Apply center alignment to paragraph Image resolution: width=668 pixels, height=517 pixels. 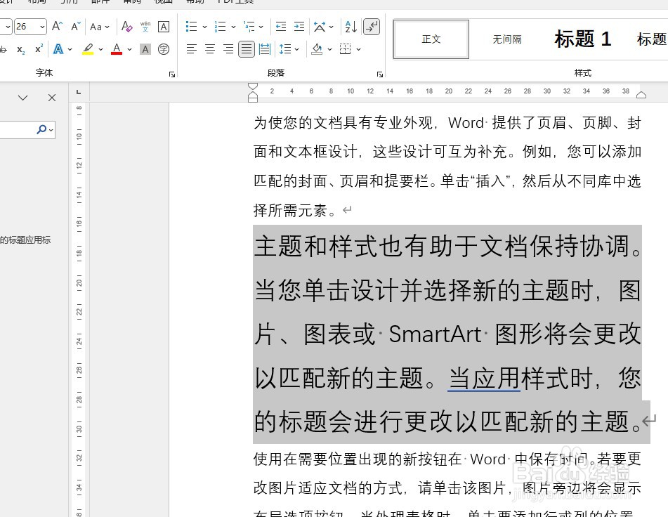[210, 48]
